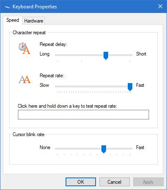Screen dimensions: 167x190
Task: Set Cursor blink rate track near None
Action: pyautogui.click(x=57, y=149)
